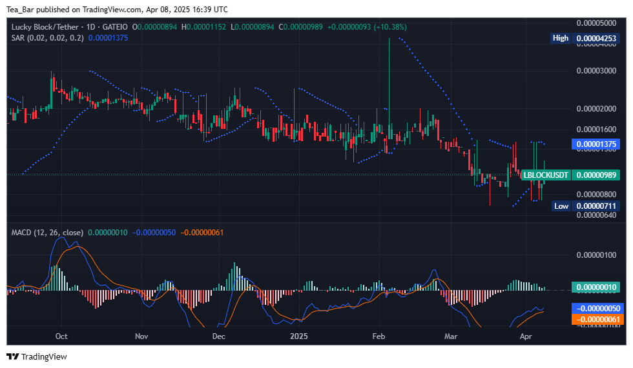Image resolution: width=633 pixels, height=368 pixels.
Task: Click the MACD line legend value −0.00000050
Action: (154, 233)
